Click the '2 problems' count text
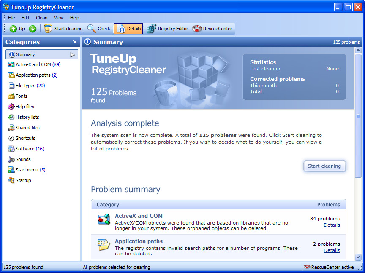 tap(327, 244)
